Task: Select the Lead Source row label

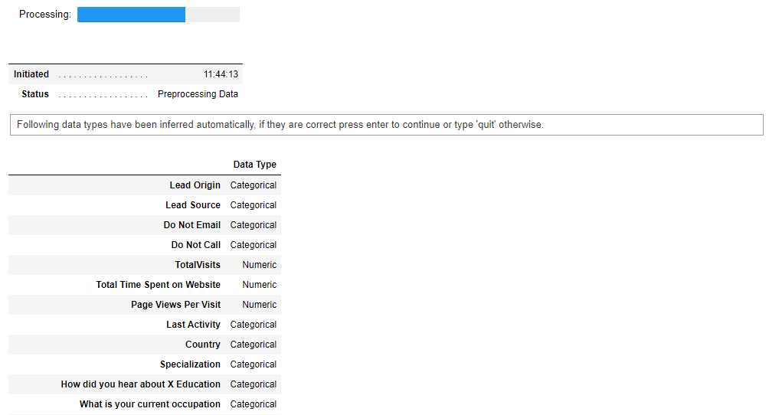Action: click(193, 205)
